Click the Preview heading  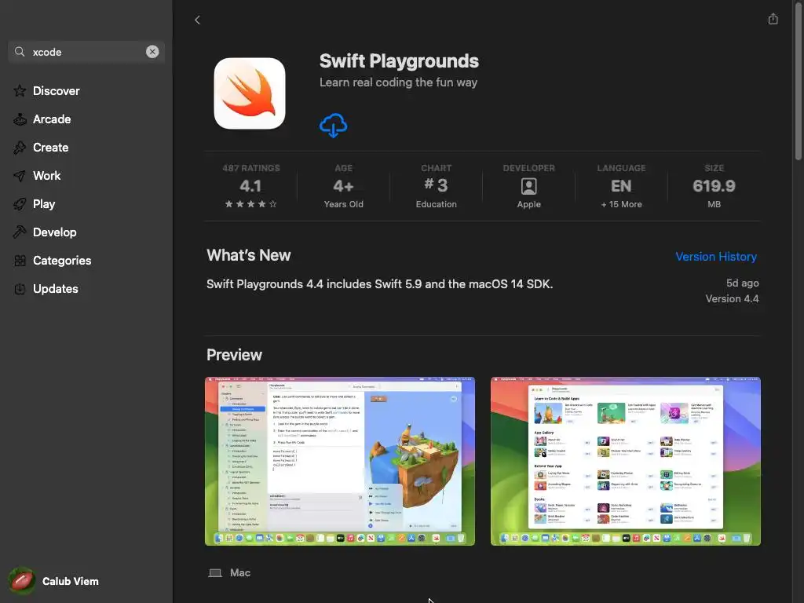click(234, 355)
